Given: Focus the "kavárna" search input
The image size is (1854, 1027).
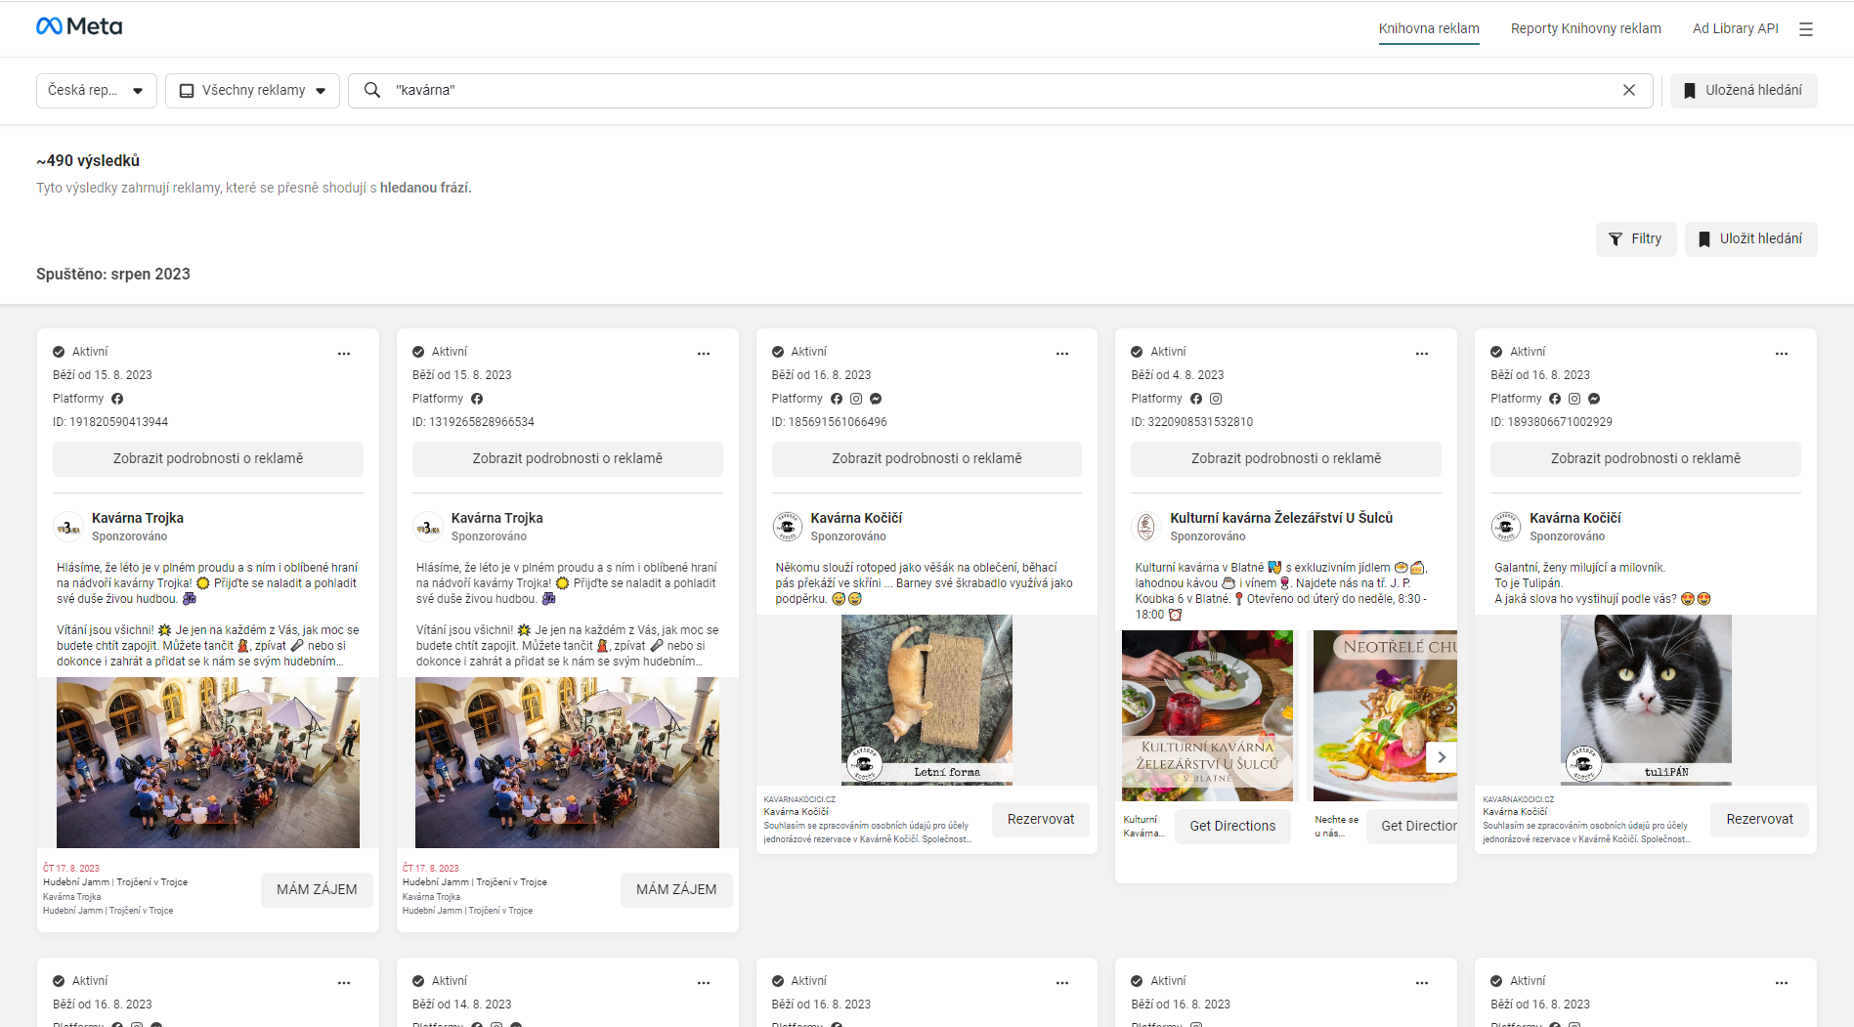Looking at the screenshot, I should [1002, 91].
